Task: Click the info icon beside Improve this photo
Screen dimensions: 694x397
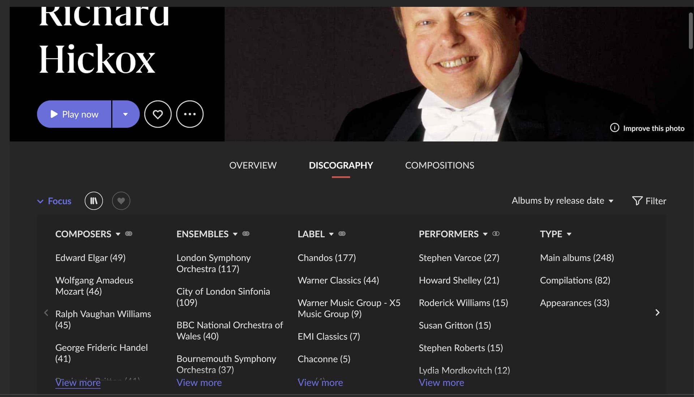Action: point(614,128)
